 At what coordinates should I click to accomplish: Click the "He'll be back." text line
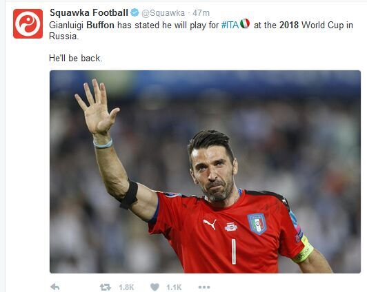pyautogui.click(x=76, y=58)
